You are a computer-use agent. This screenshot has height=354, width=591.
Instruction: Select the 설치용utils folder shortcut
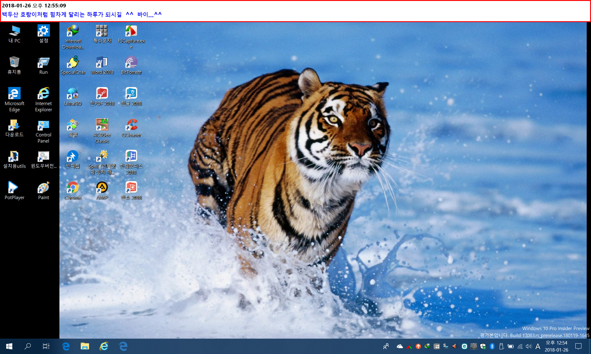point(14,159)
